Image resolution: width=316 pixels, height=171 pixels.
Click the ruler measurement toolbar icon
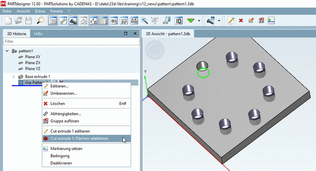(134, 21)
